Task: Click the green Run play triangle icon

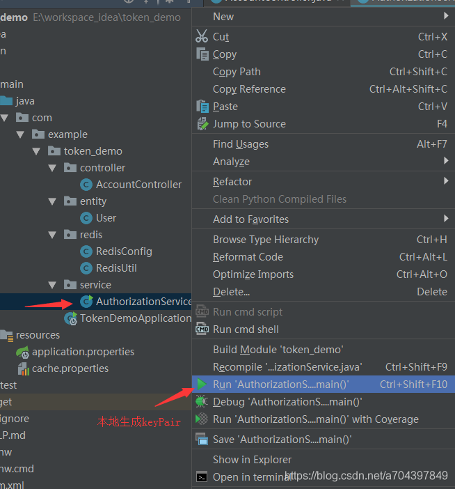Action: point(202,385)
